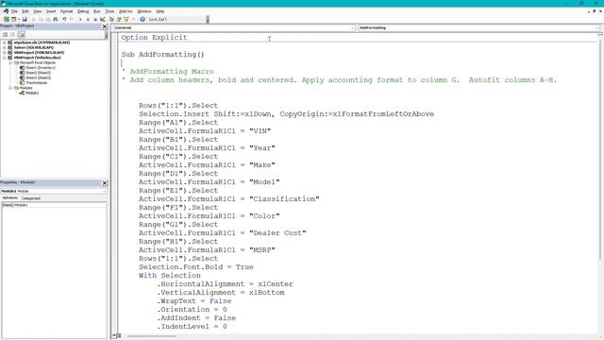Click the Run Sub play icon
604x340 pixels.
pos(80,19)
